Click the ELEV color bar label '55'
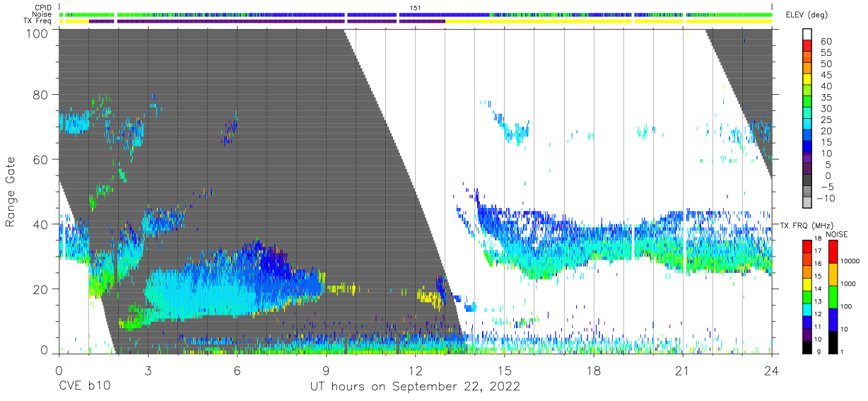 (x=825, y=52)
